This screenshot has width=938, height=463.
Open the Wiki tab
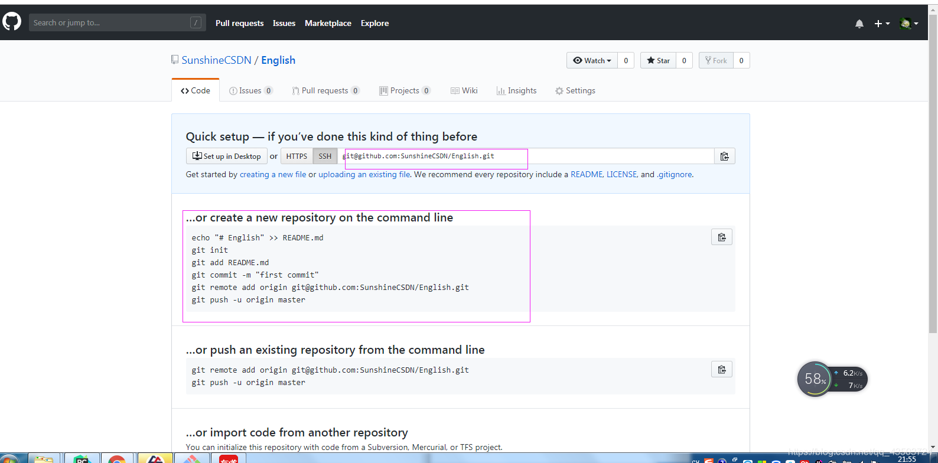click(x=464, y=90)
